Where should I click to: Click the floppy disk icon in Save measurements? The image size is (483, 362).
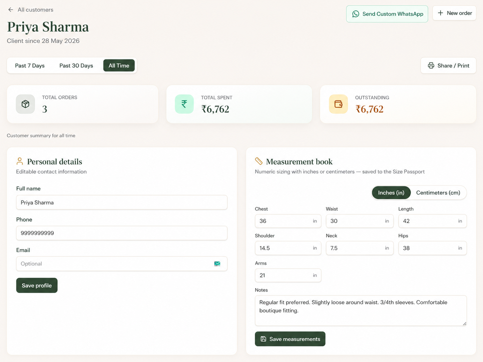(x=263, y=339)
